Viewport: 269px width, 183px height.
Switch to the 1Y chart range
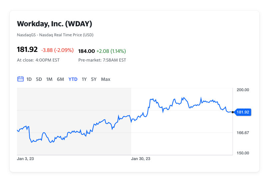84,79
